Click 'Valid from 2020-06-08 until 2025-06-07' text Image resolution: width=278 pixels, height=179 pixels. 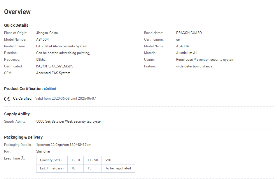point(66,99)
